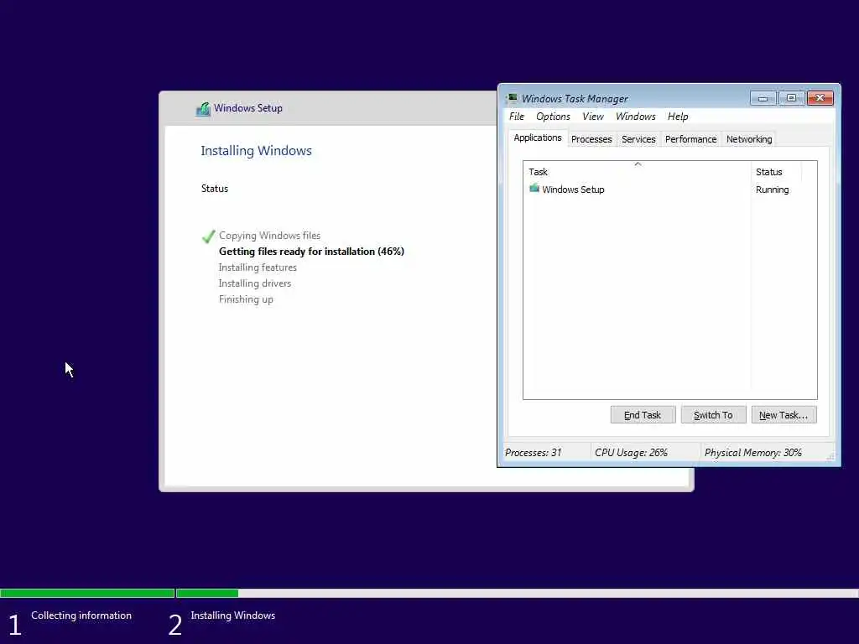Close the Windows Task Manager window

tap(820, 98)
